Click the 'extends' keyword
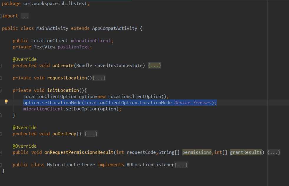This screenshot has height=186, width=289. tap(80, 28)
